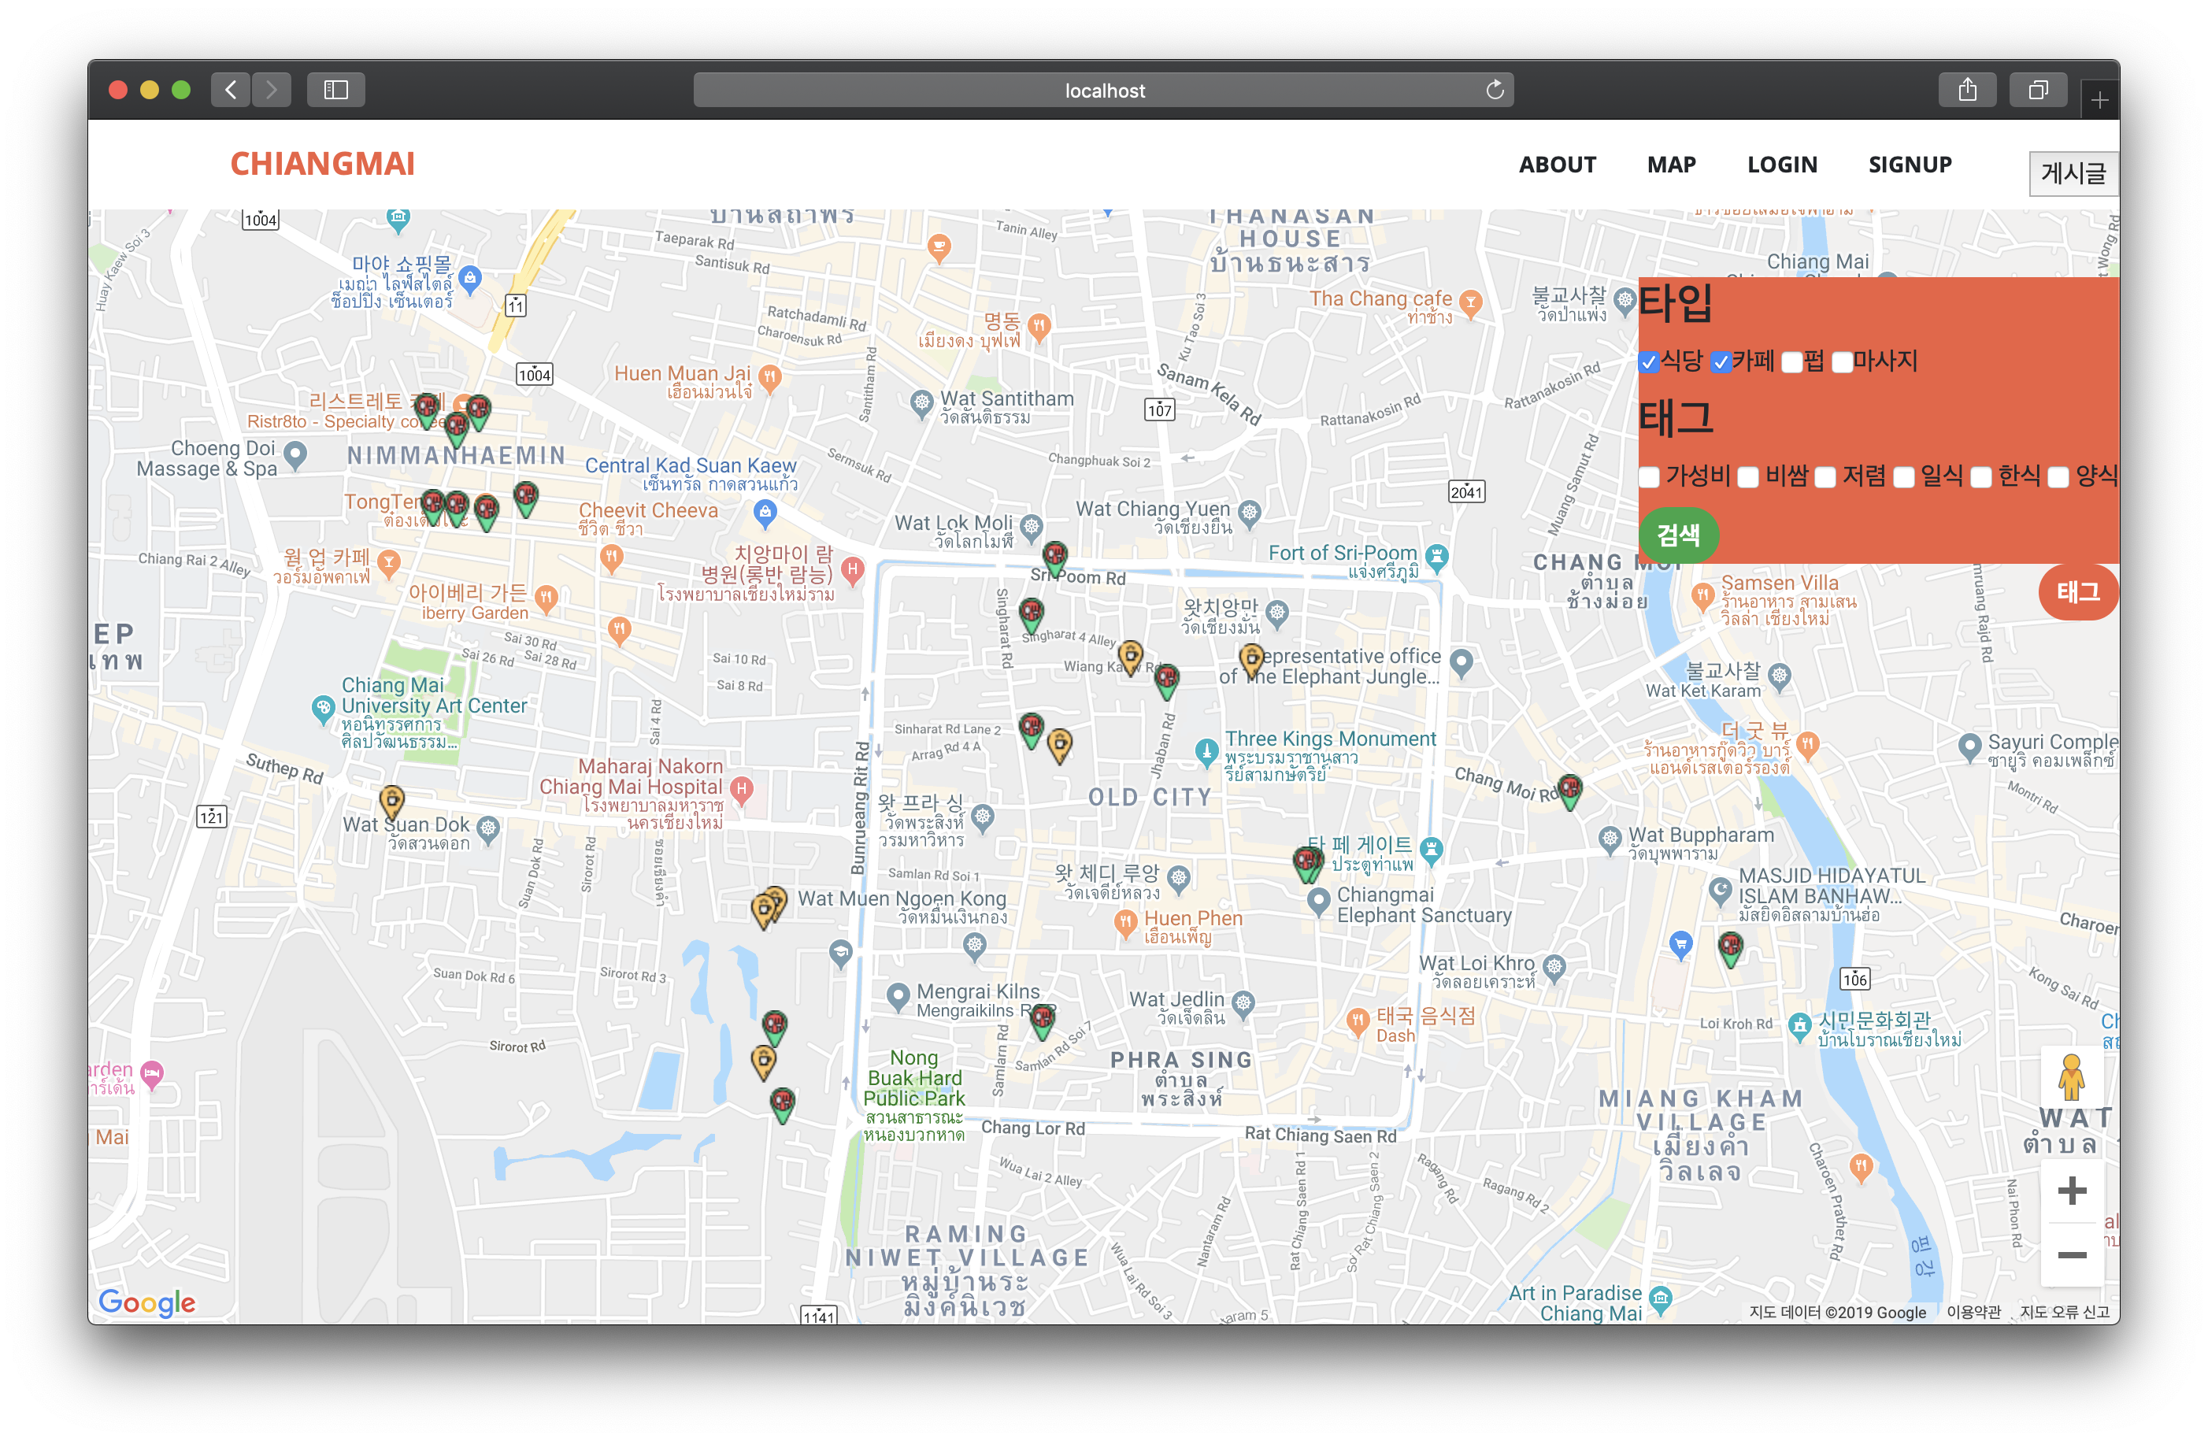Go to the LOGIN page

click(1781, 165)
